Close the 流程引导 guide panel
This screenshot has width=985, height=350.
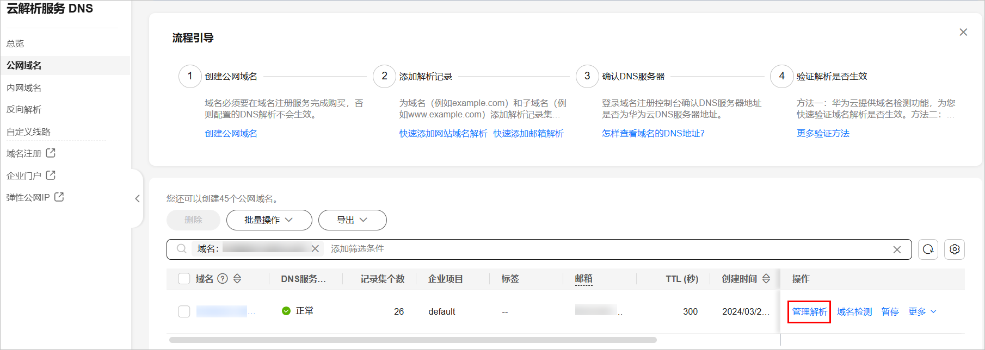coord(963,32)
